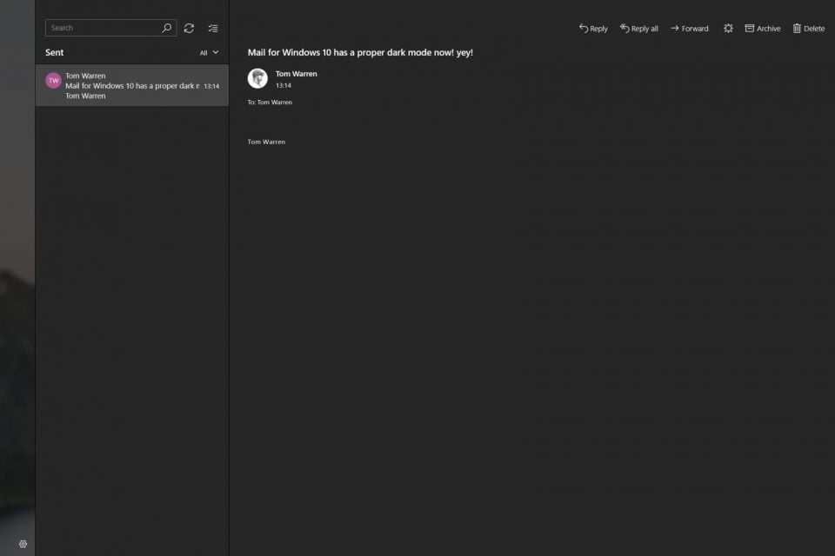Click inside the Search input field
Screen dimensions: 835x556
(104, 27)
